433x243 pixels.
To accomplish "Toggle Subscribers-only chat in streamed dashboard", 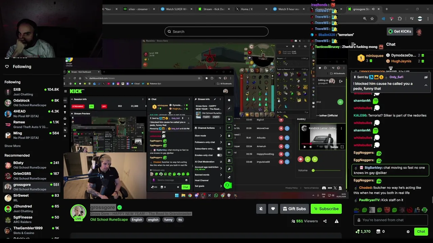I will pos(220,149).
